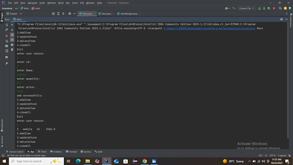Viewport: 293px width, 165px height.
Task: Open IDE updates orange icon
Action: pos(285,8)
